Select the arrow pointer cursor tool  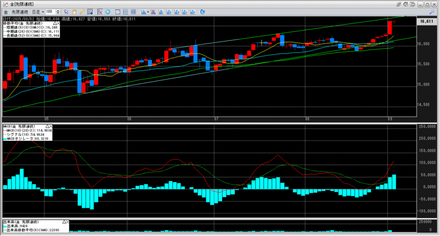pyautogui.click(x=66, y=12)
